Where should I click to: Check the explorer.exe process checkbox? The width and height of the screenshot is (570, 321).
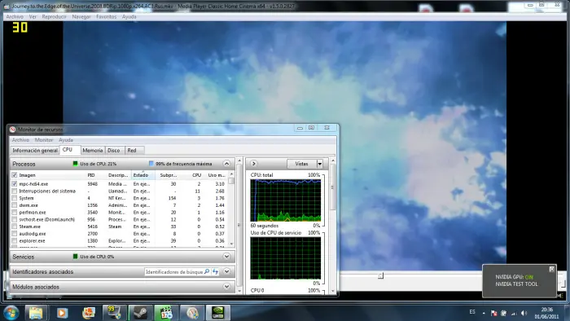14,240
